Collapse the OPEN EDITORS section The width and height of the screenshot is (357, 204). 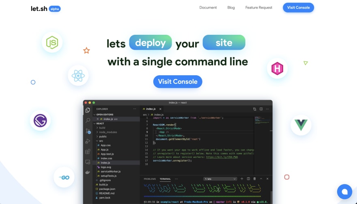(x=116, y=115)
